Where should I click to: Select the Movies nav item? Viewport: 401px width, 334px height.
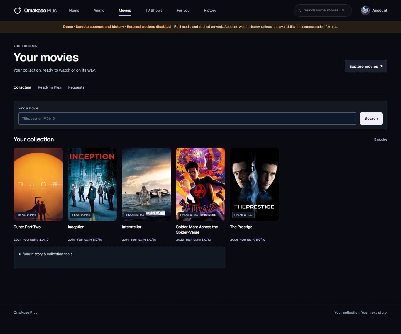pos(125,10)
